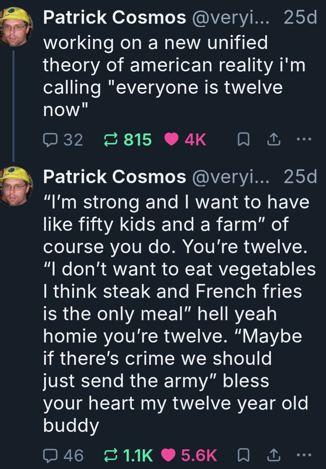Image resolution: width=326 pixels, height=469 pixels.
Task: Open the 25d timestamp on first post
Action: tap(300, 17)
